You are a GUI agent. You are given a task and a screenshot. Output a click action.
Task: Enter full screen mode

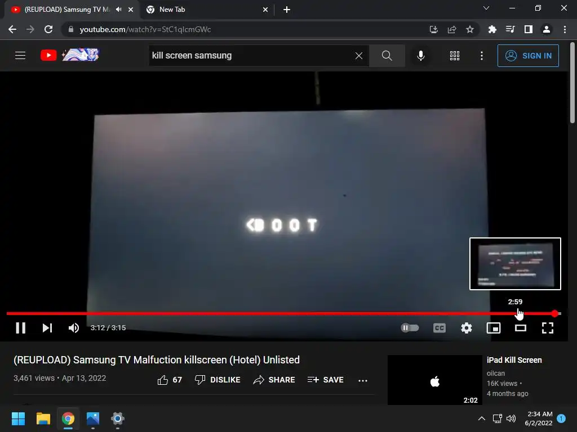coord(548,328)
